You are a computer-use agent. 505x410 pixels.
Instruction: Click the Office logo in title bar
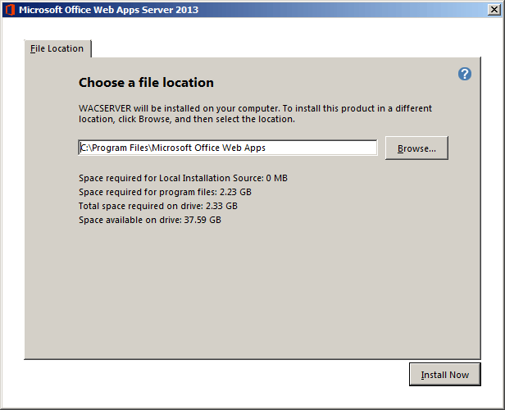tap(10, 10)
